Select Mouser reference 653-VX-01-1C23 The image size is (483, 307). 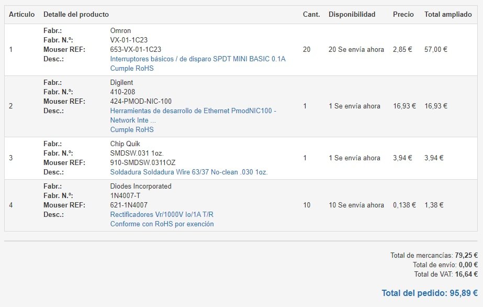[x=135, y=50]
